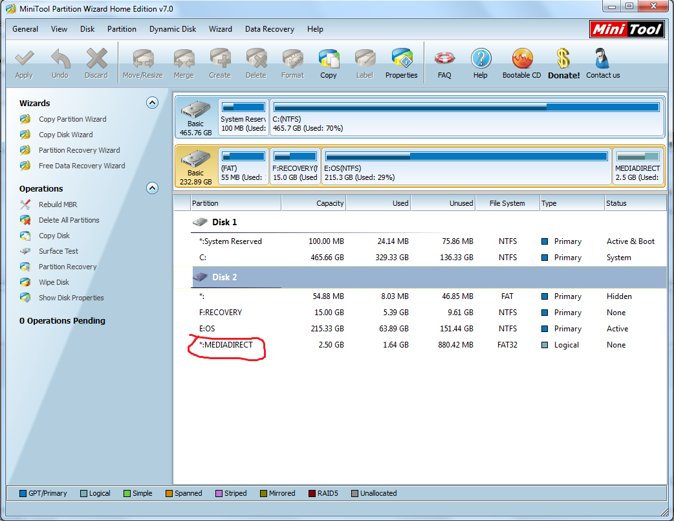Screen dimensions: 674x521
Task: Open the Disk menu
Action: (87, 29)
